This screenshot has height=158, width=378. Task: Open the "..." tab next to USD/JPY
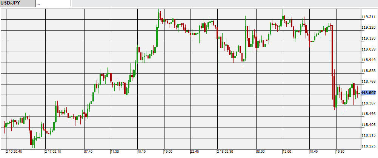coord(53,3)
